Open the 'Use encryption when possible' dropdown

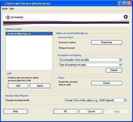point(90,60)
